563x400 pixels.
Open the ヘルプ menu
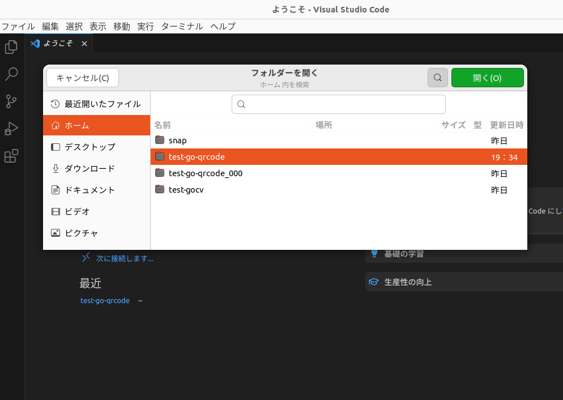pos(223,26)
